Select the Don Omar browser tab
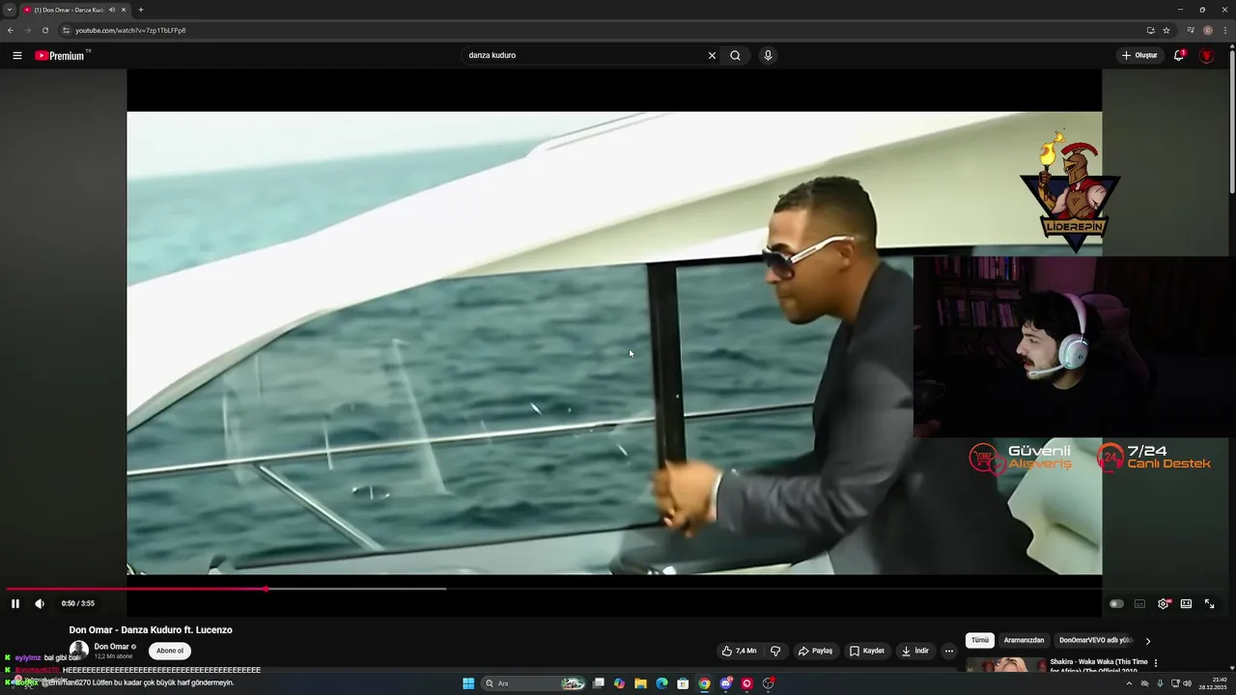This screenshot has width=1236, height=695. click(76, 10)
